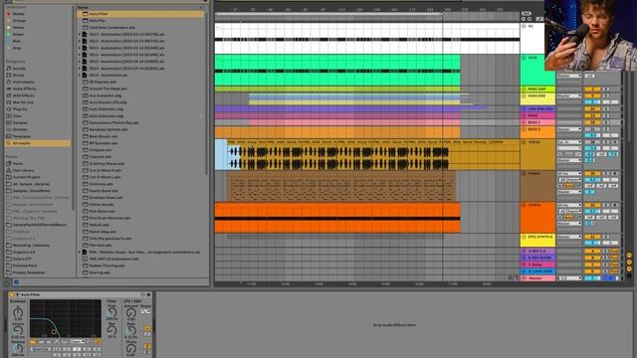Sort browser list by Name header
The image size is (637, 358).
[x=83, y=7]
